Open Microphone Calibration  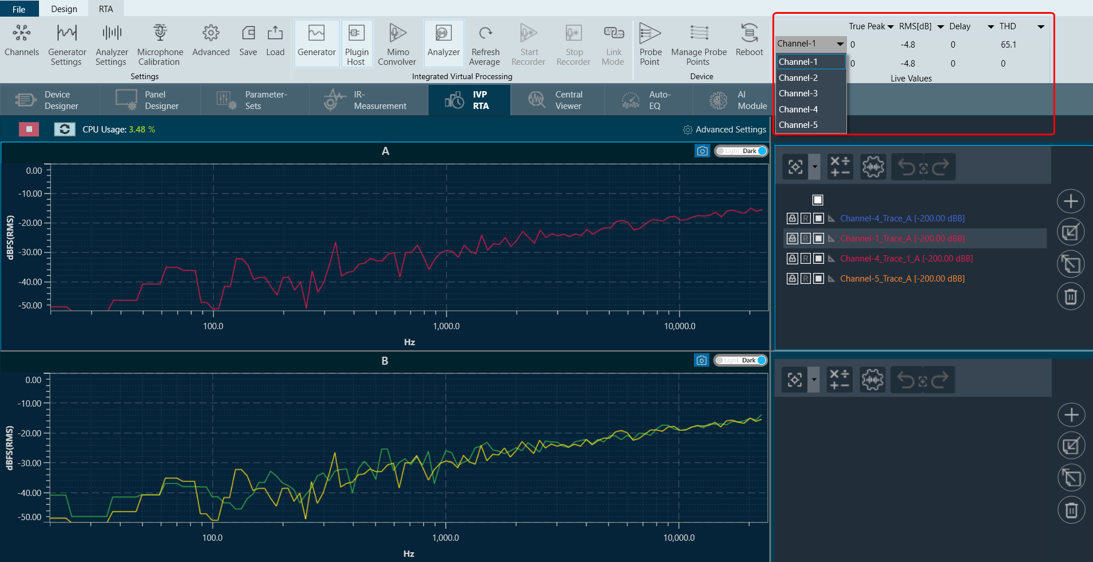pyautogui.click(x=160, y=45)
